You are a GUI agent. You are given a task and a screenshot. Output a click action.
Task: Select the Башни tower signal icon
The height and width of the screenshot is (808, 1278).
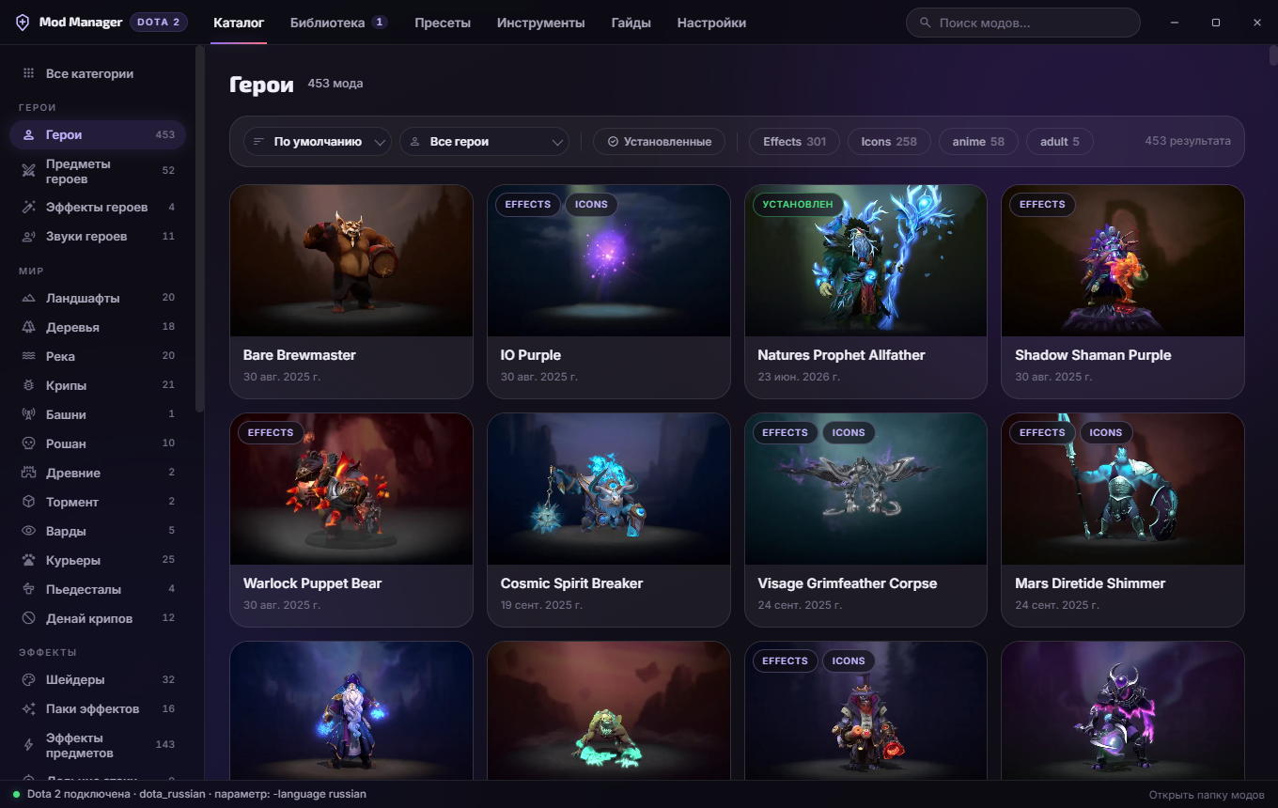28,415
